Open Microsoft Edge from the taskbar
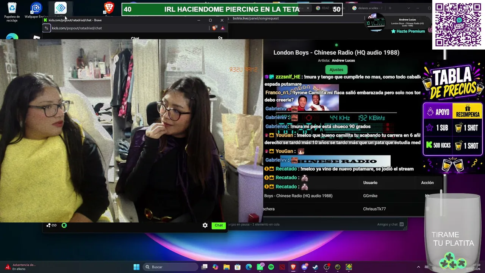 (x=249, y=267)
